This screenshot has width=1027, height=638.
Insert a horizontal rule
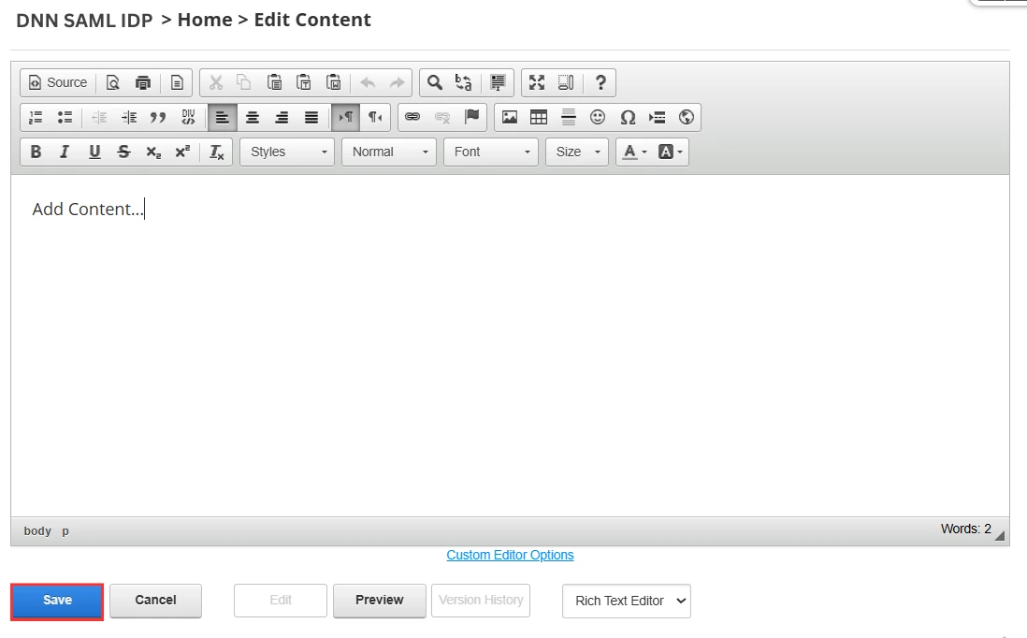(568, 117)
